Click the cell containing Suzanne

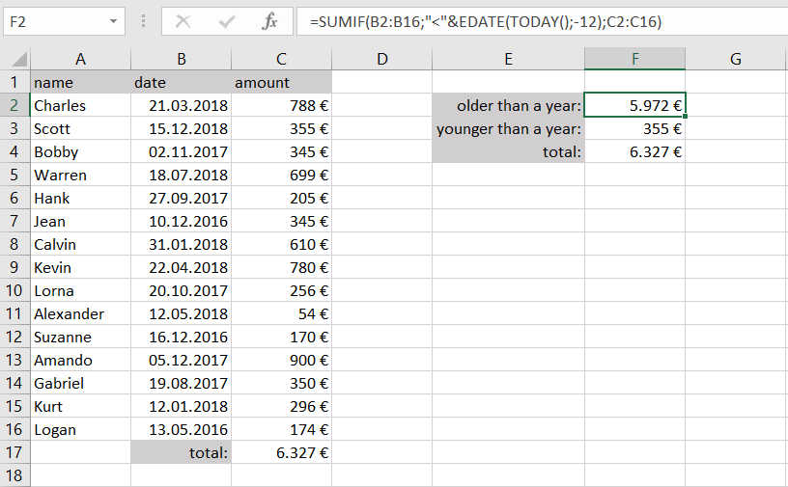[x=80, y=337]
